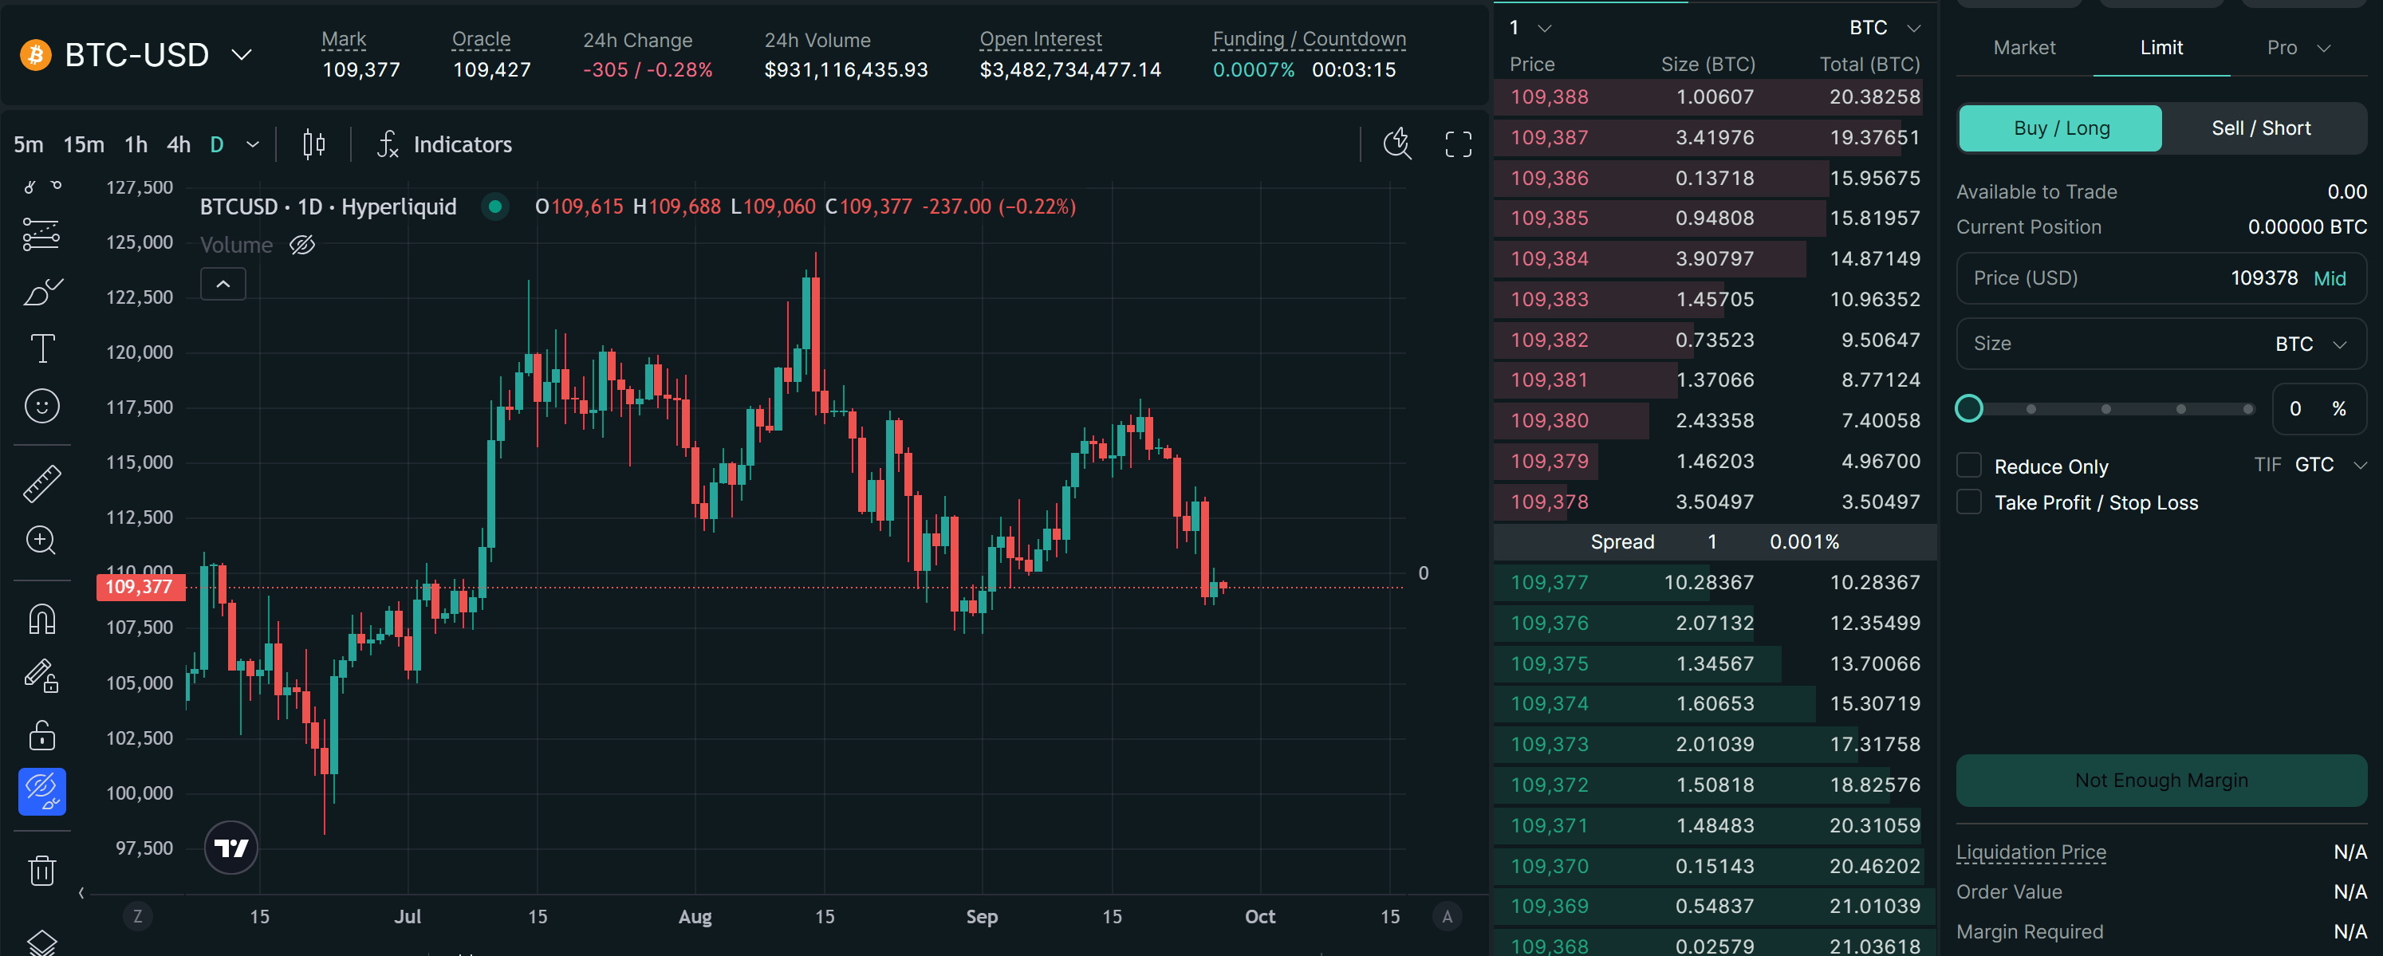This screenshot has width=2383, height=956.
Task: Click the ruler measure tool
Action: coord(41,483)
